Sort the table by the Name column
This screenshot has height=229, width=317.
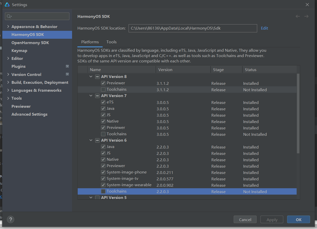click(x=122, y=70)
